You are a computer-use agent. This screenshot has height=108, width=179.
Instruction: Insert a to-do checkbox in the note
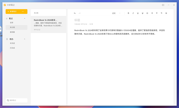point(147,13)
